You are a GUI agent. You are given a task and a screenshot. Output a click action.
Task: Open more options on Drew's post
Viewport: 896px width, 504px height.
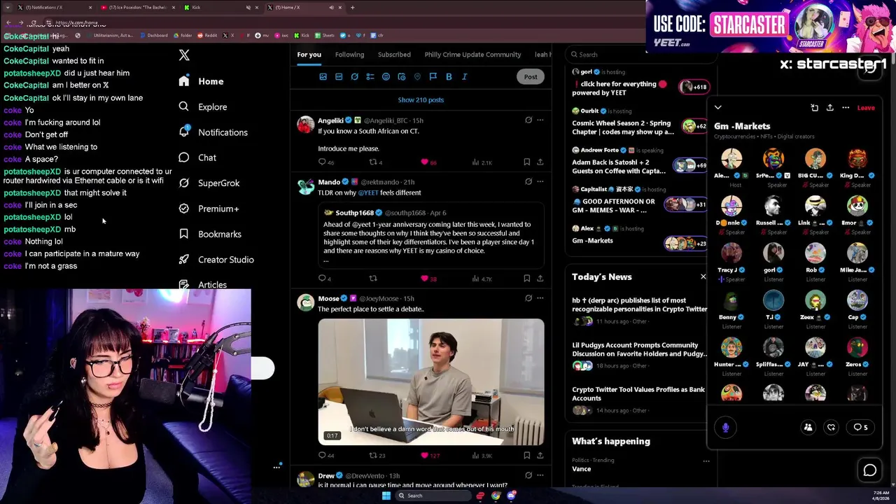pos(540,475)
